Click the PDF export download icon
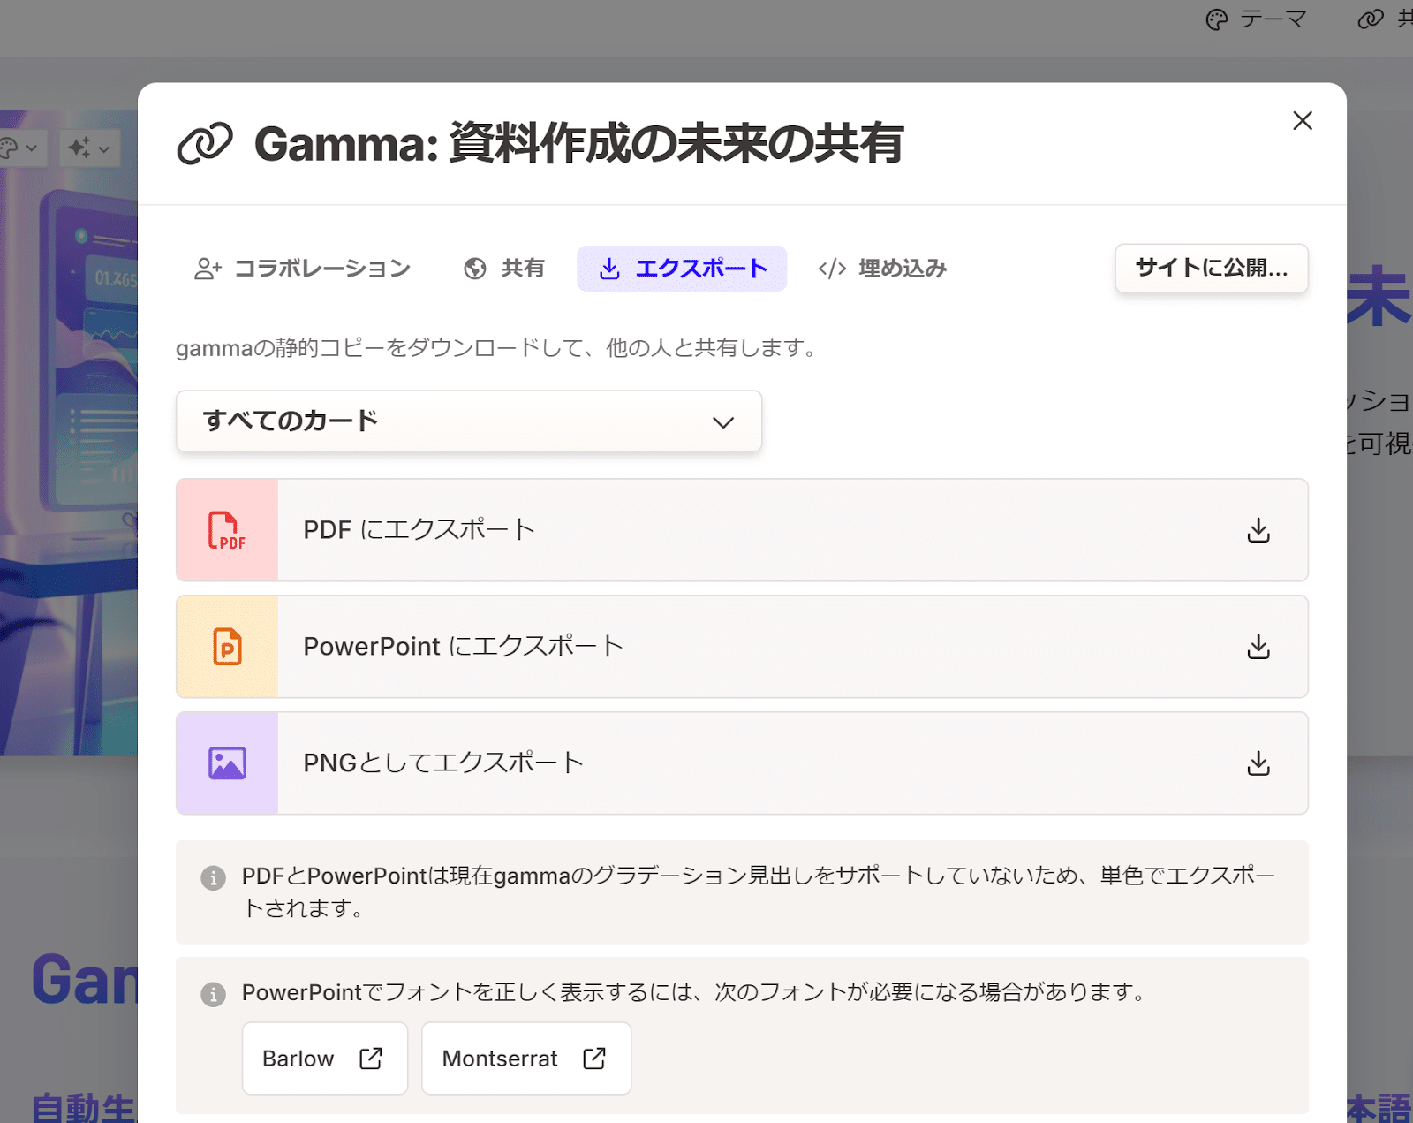 point(1258,530)
